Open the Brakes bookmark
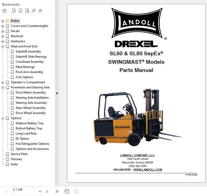This screenshot has width=207, height=196. [x=15, y=21]
